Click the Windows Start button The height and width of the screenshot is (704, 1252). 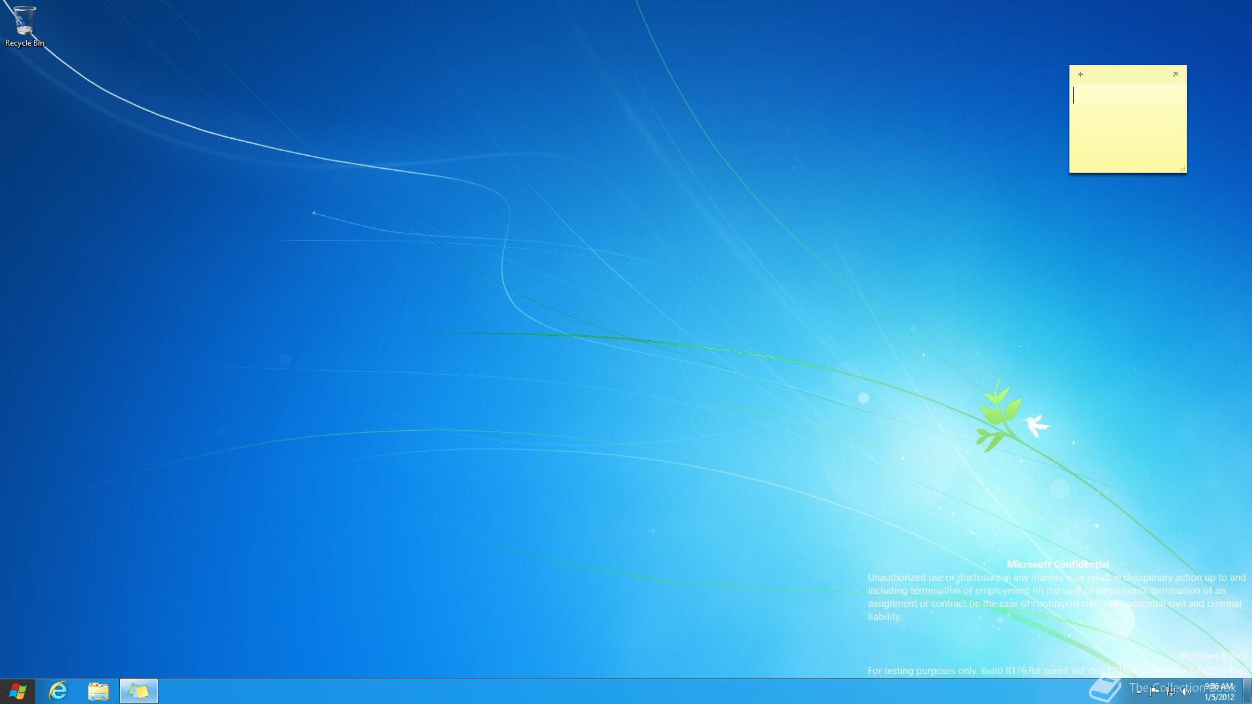pyautogui.click(x=18, y=691)
